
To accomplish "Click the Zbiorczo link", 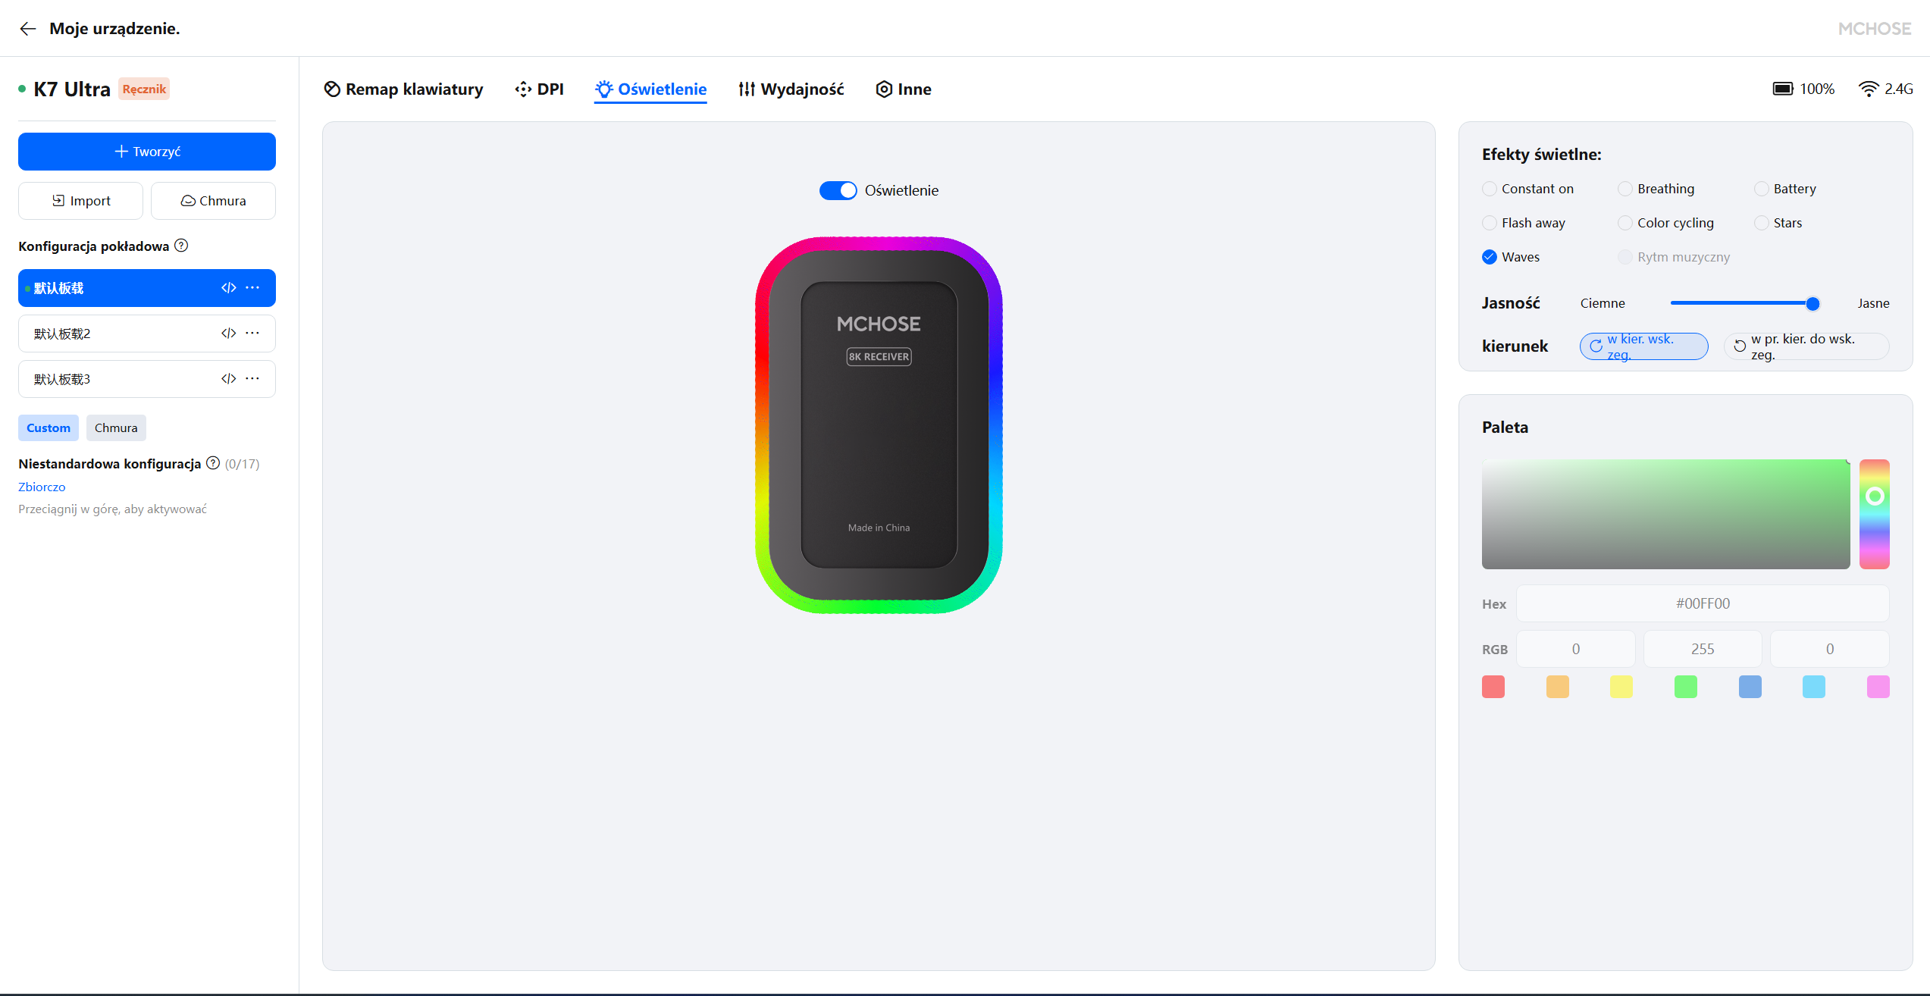I will (42, 487).
